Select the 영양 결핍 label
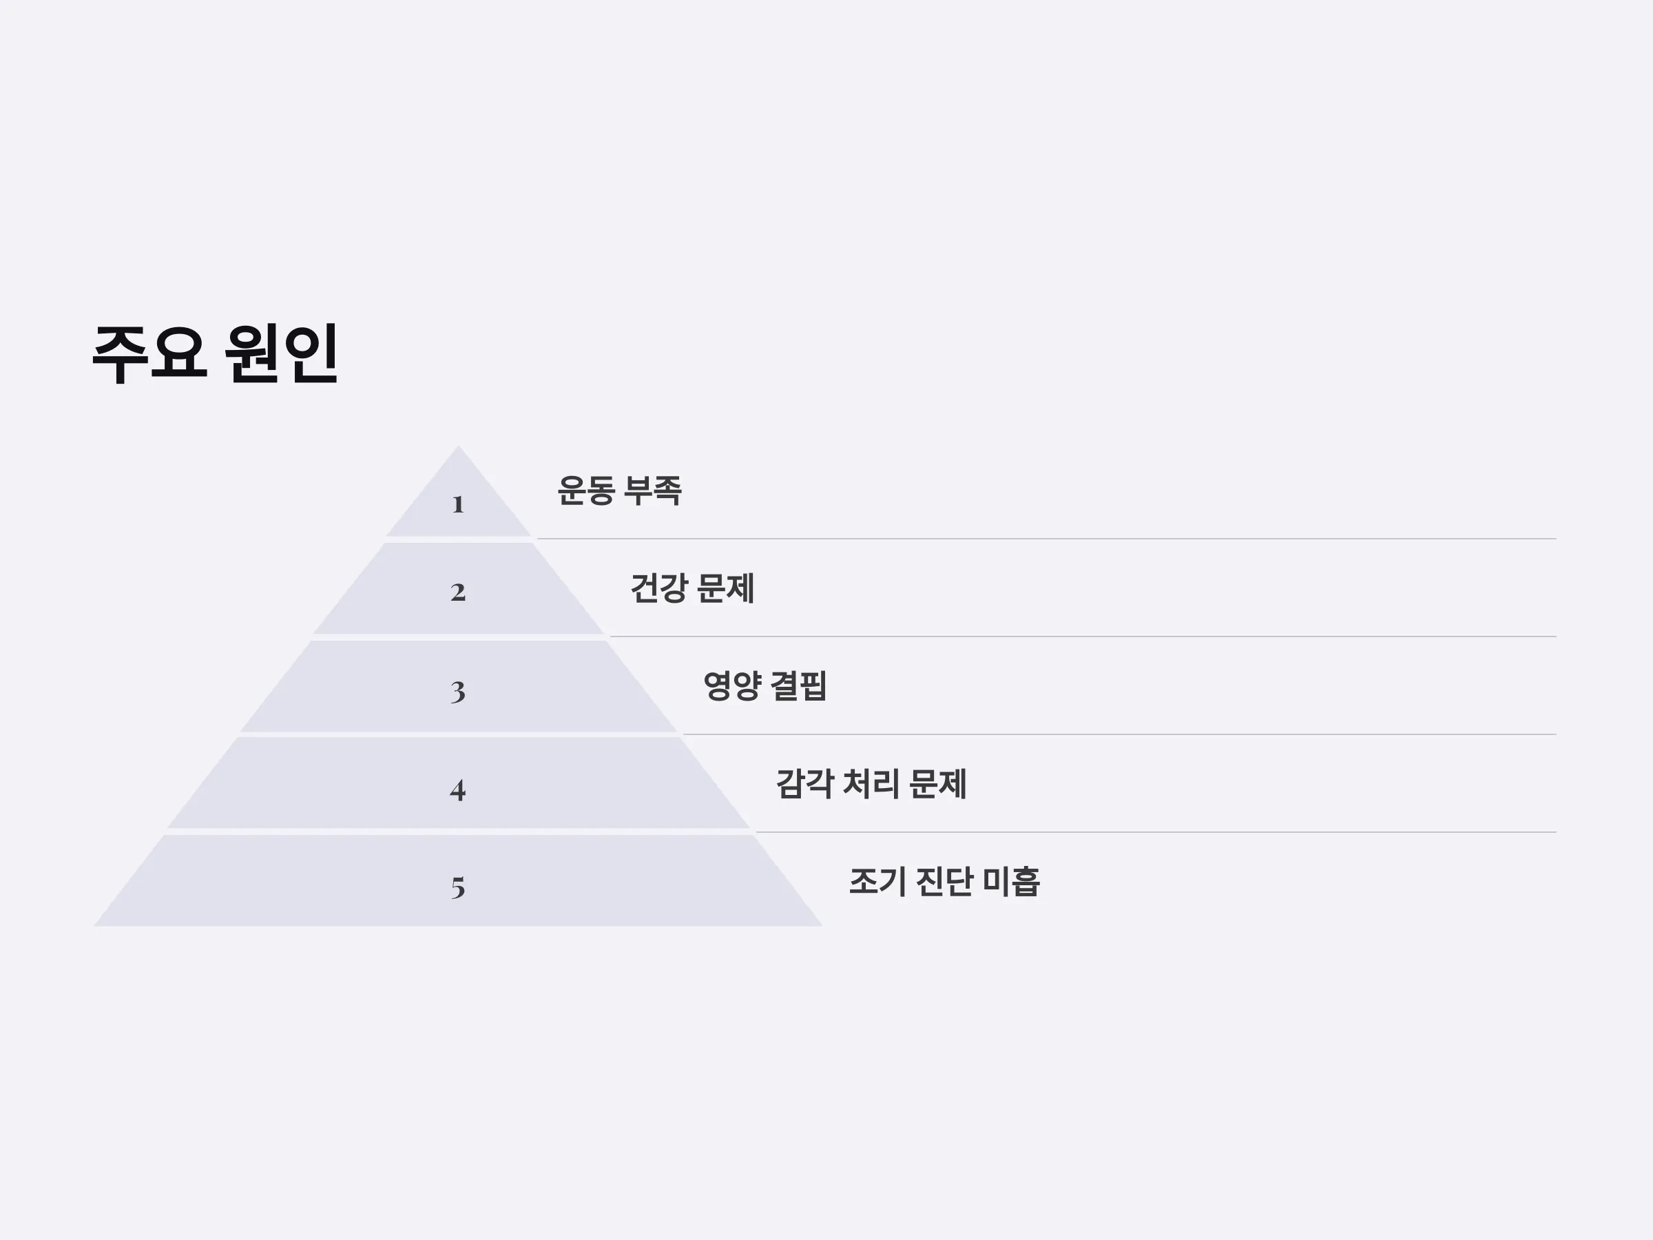The image size is (1653, 1240). click(765, 686)
